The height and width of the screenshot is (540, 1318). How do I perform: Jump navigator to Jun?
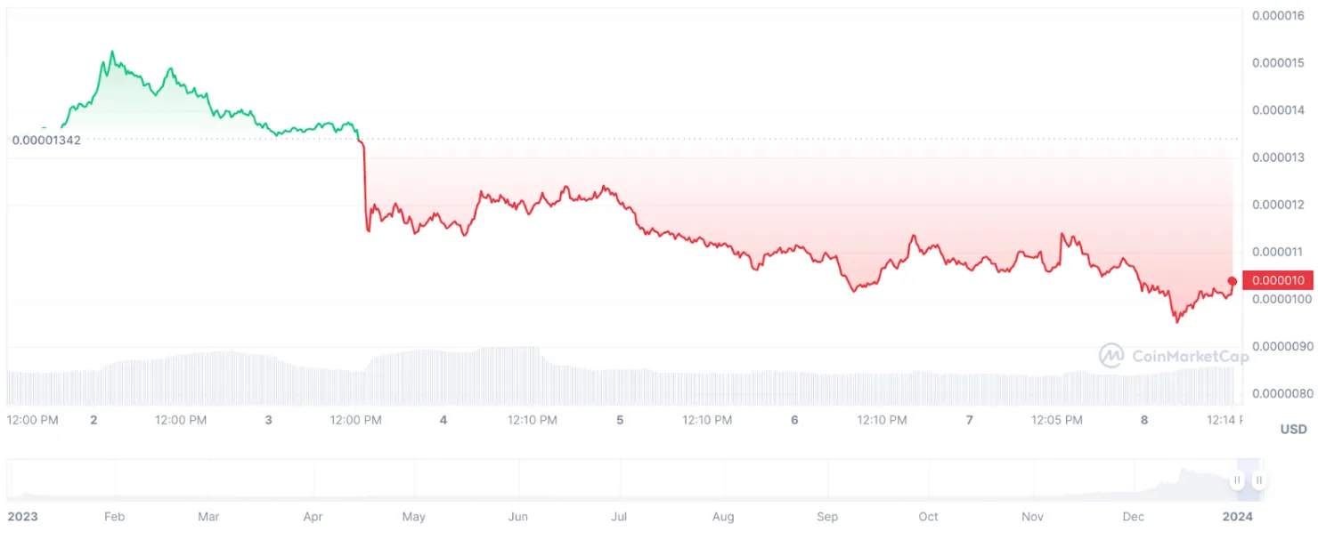(x=517, y=517)
